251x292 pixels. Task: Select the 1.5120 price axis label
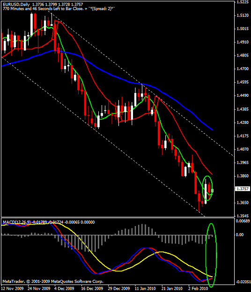click(243, 15)
